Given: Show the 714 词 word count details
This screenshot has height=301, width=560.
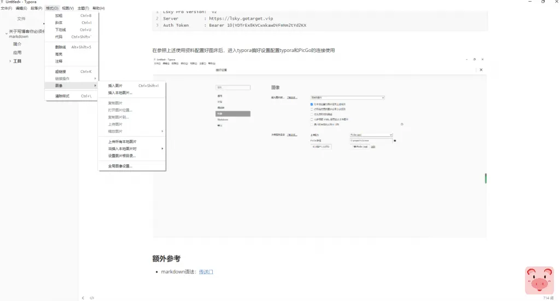Looking at the screenshot, I should pyautogui.click(x=548, y=298).
